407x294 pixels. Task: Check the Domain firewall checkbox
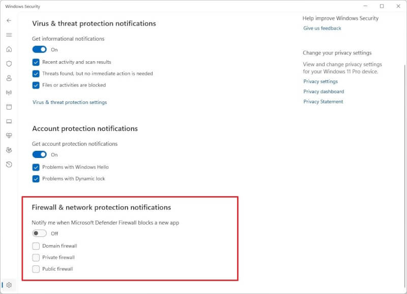click(x=36, y=246)
